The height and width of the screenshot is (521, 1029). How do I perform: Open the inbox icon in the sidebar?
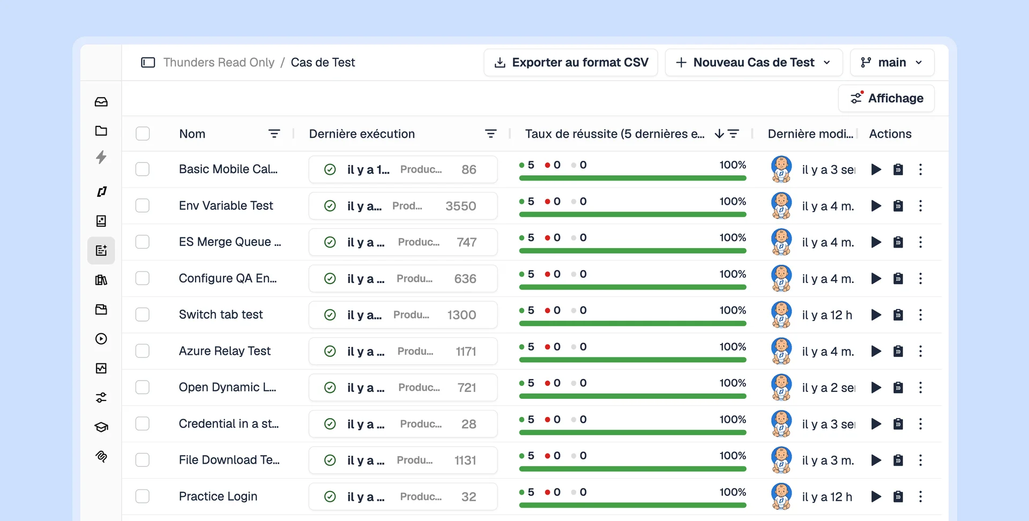(x=101, y=102)
